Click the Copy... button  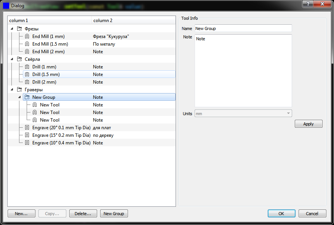coord(53,214)
